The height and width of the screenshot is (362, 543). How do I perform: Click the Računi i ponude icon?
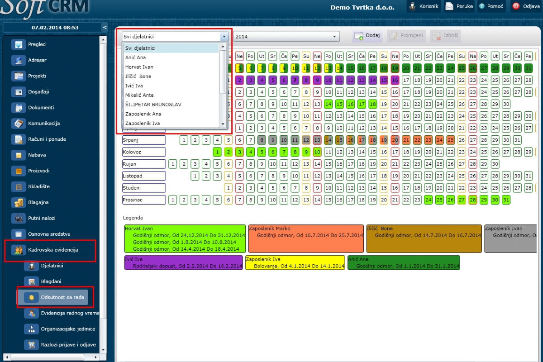pos(19,139)
